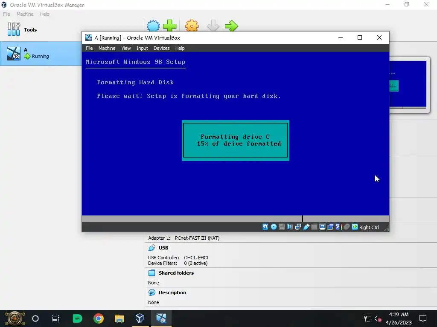Image resolution: width=437 pixels, height=327 pixels.
Task: Click the USB section header in Manager details
Action: [x=163, y=248]
